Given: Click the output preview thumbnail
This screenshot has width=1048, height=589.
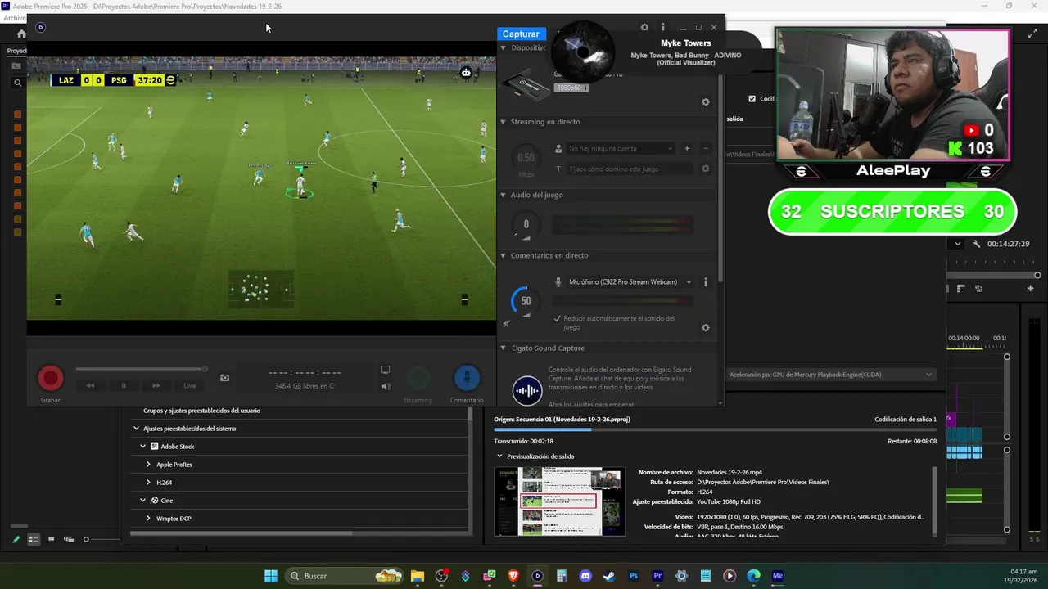Looking at the screenshot, I should coord(560,501).
